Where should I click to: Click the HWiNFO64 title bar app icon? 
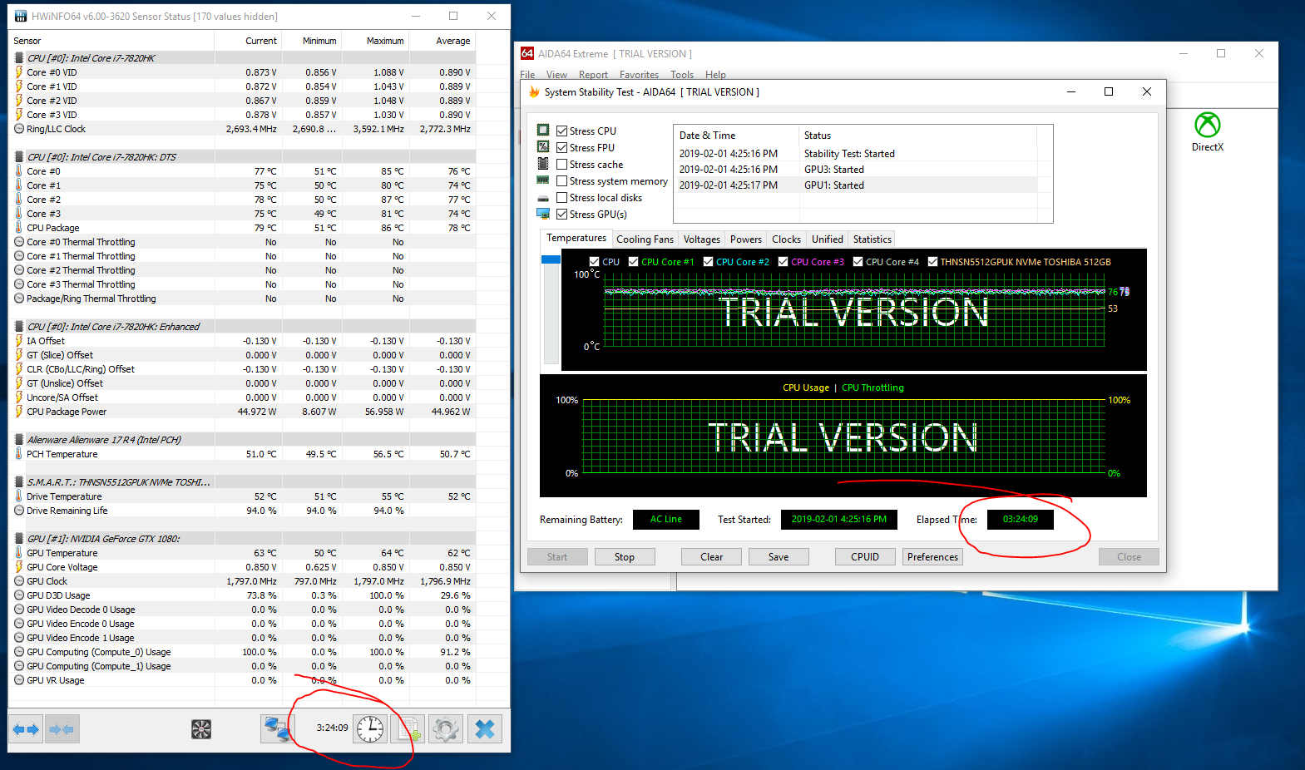point(21,16)
